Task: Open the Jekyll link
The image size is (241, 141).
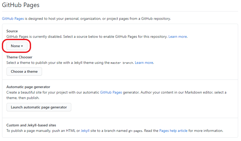Action: tap(85, 131)
